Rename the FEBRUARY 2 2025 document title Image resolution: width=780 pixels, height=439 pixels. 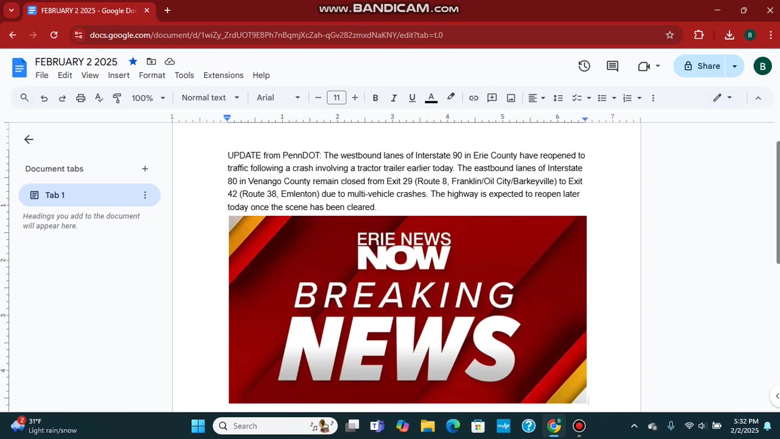[x=76, y=62]
